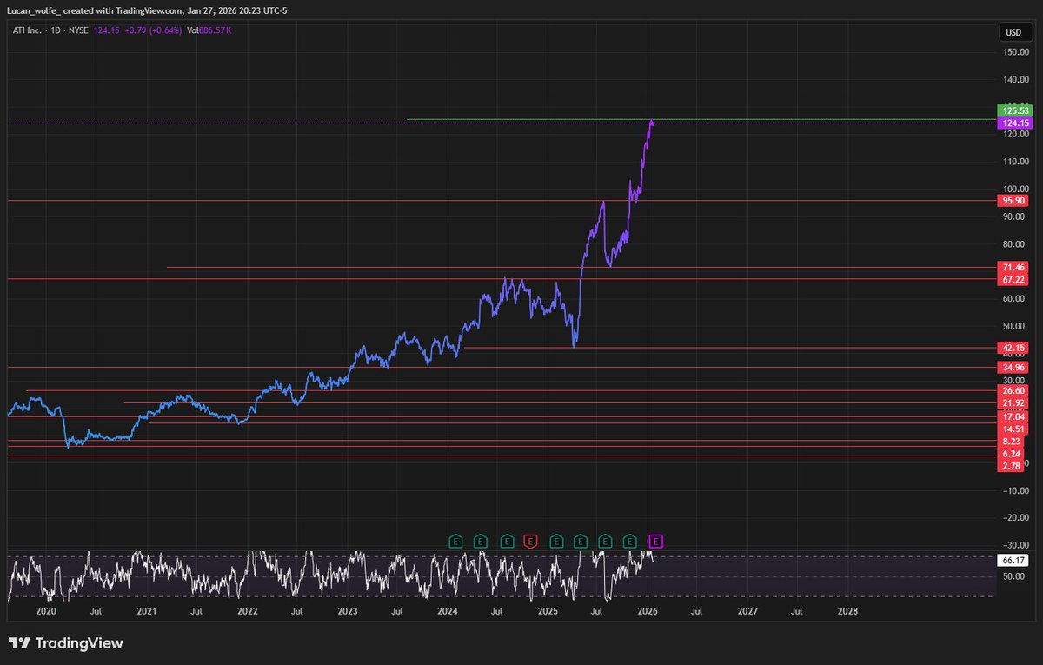This screenshot has width=1043, height=665.
Task: Click the -20.00 price axis tick
Action: 1016,518
